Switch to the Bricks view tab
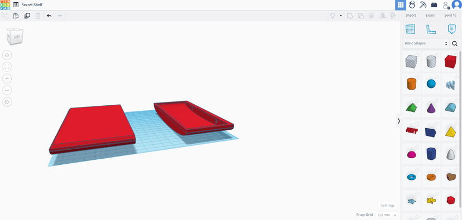 coord(434,5)
